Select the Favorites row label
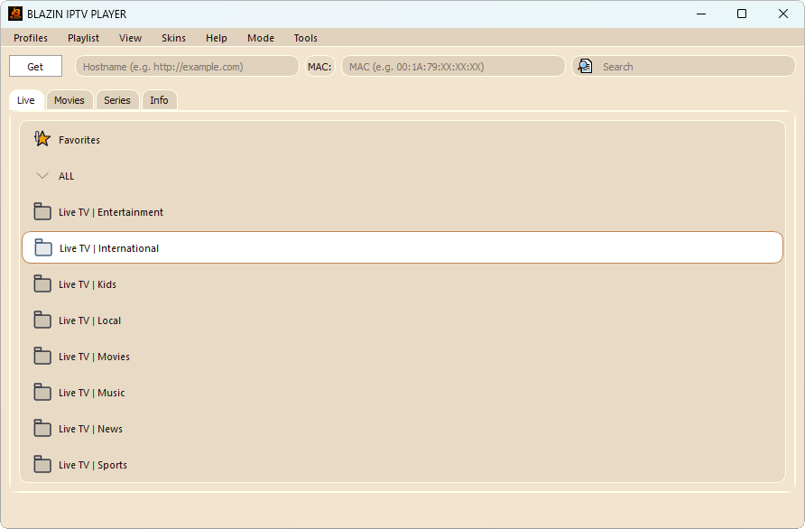The height and width of the screenshot is (529, 805). [79, 140]
